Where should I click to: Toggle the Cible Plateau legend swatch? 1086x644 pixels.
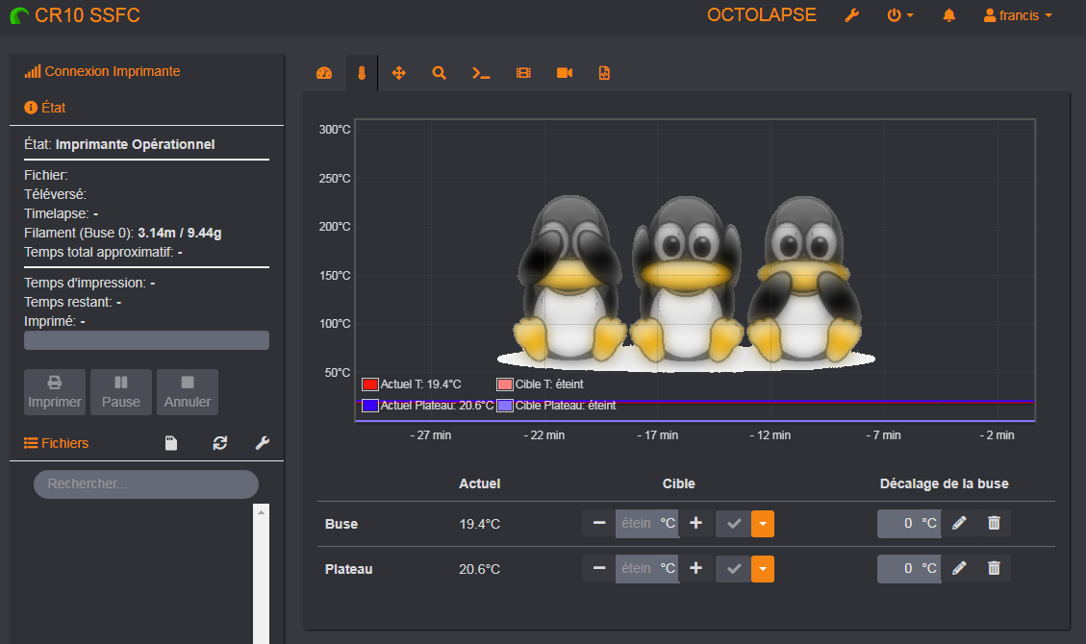click(x=505, y=406)
